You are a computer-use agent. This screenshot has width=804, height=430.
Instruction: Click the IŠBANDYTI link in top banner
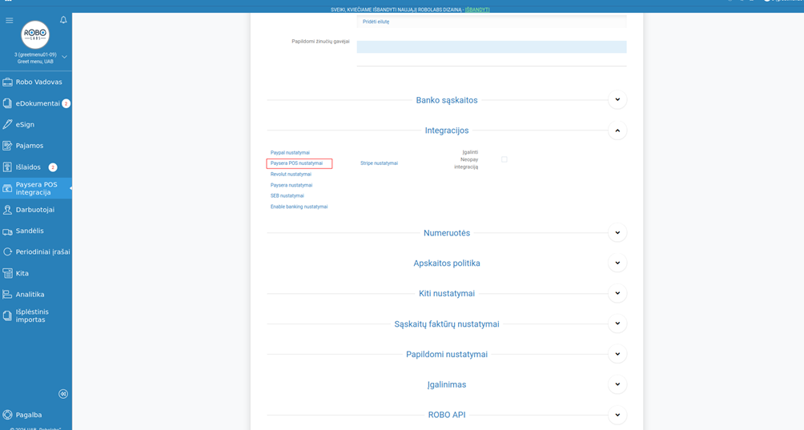pyautogui.click(x=476, y=10)
